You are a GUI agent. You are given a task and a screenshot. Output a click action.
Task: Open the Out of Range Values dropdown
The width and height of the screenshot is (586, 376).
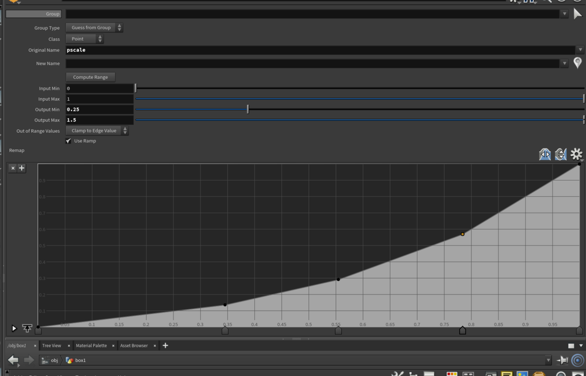97,131
